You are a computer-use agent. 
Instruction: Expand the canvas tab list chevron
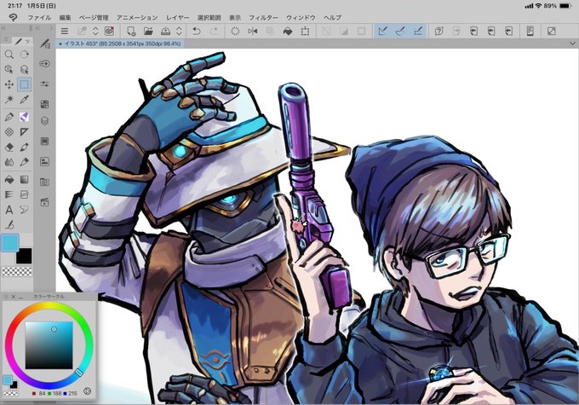[x=572, y=43]
